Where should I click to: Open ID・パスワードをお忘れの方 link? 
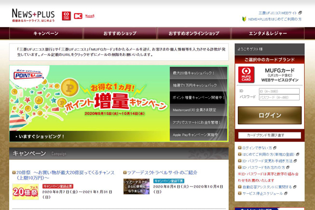coord(263,167)
